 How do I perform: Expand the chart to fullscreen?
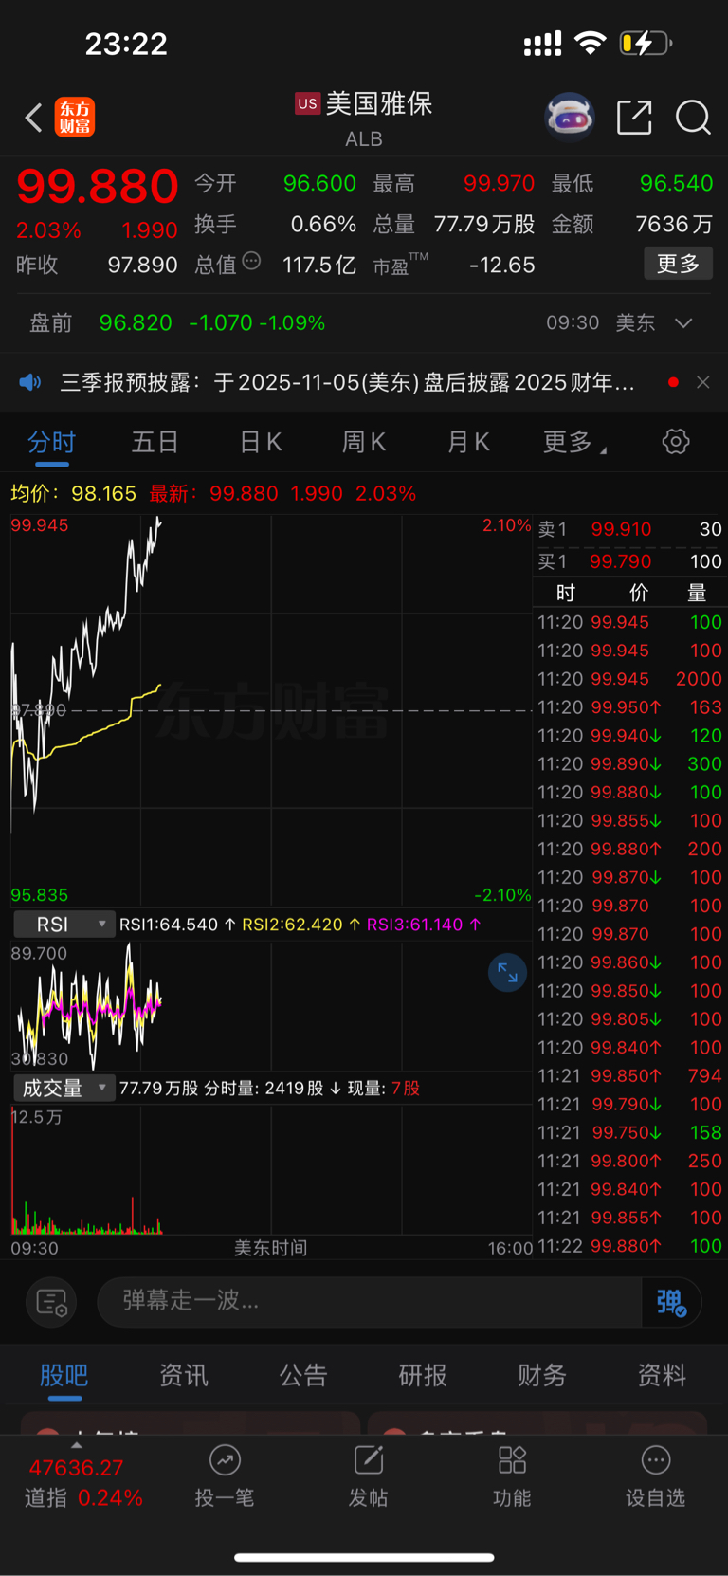click(507, 973)
